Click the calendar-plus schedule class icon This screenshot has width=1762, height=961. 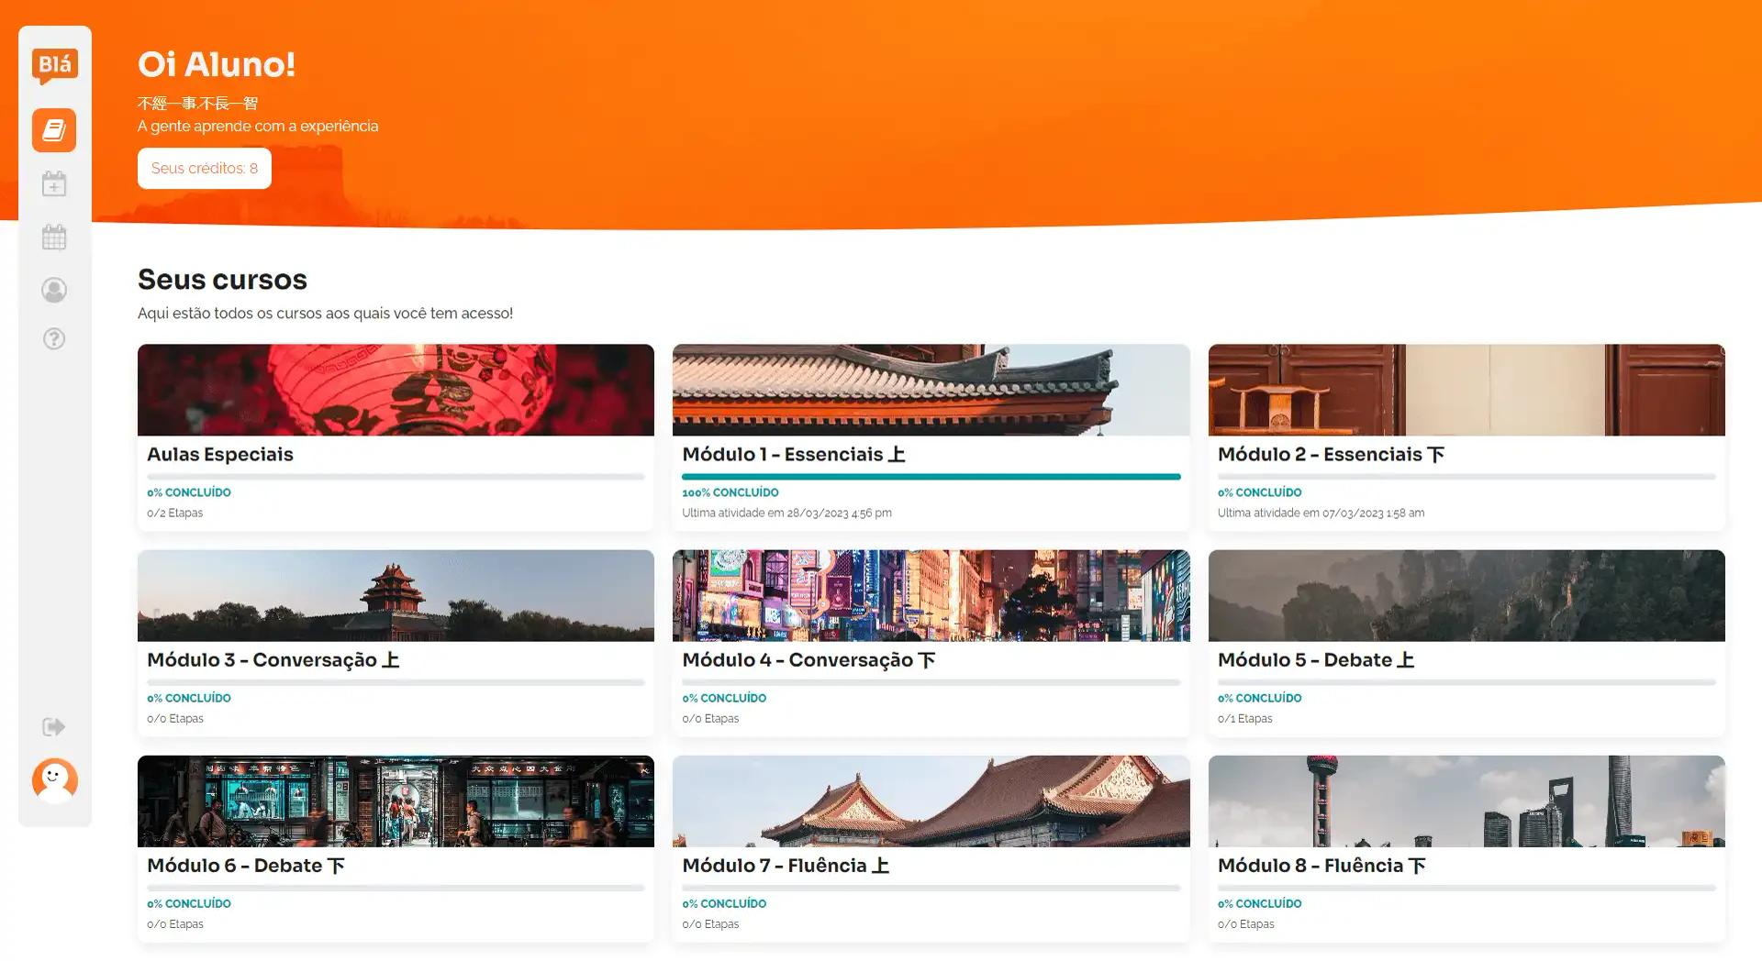pyautogui.click(x=54, y=184)
